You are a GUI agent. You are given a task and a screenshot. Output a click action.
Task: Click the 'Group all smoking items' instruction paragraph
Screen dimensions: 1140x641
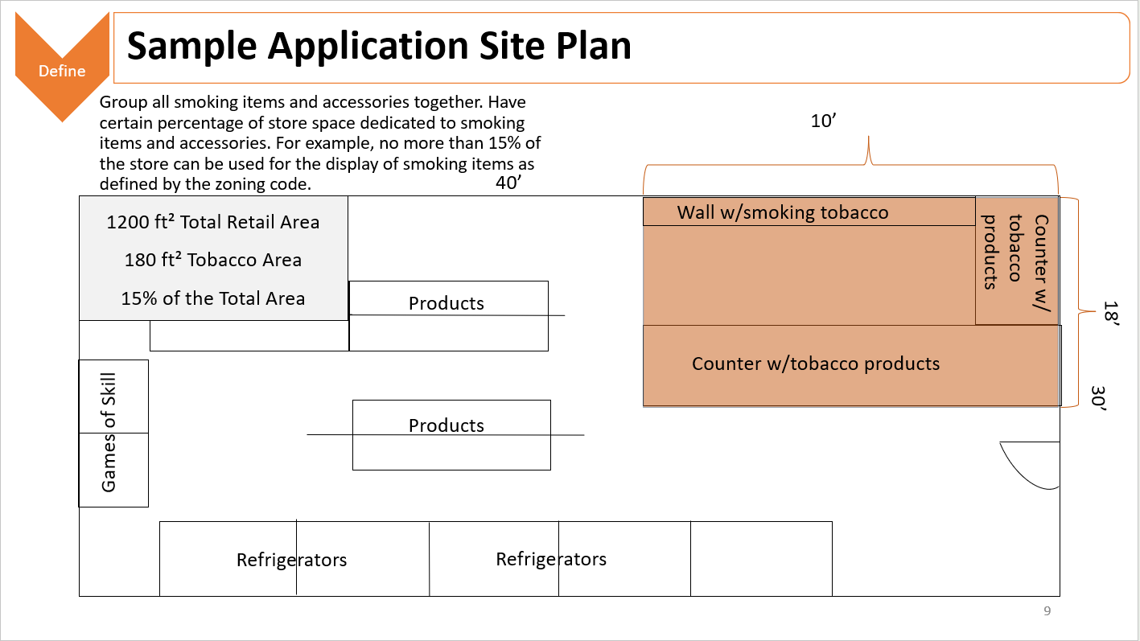coord(320,143)
